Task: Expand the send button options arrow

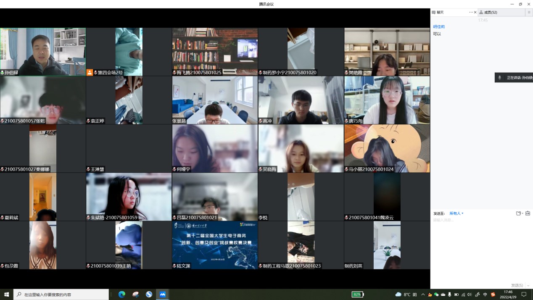Action: (x=528, y=285)
